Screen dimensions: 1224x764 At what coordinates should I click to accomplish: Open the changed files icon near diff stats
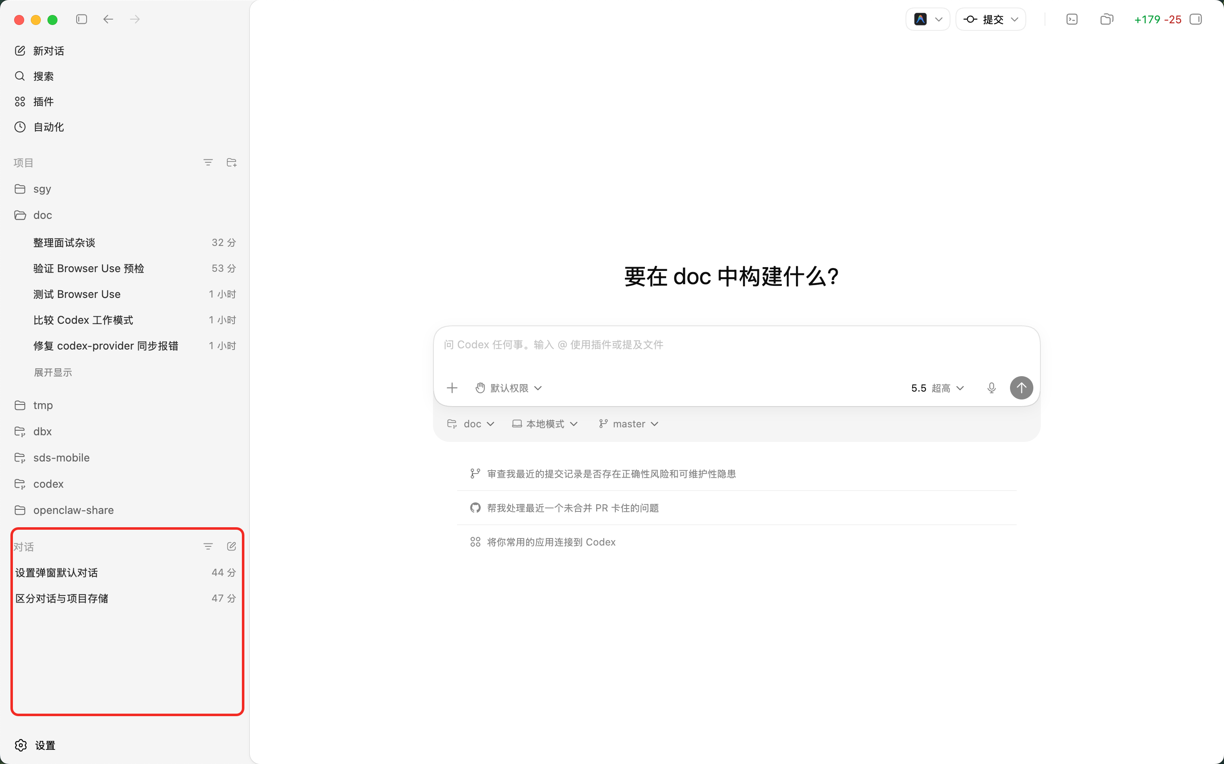coord(1107,19)
